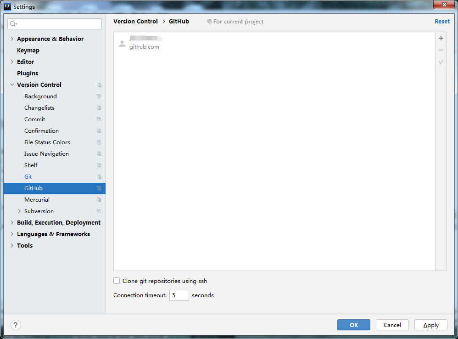Click the badge icon next to Mercurial
The image size is (458, 339).
coord(99,199)
